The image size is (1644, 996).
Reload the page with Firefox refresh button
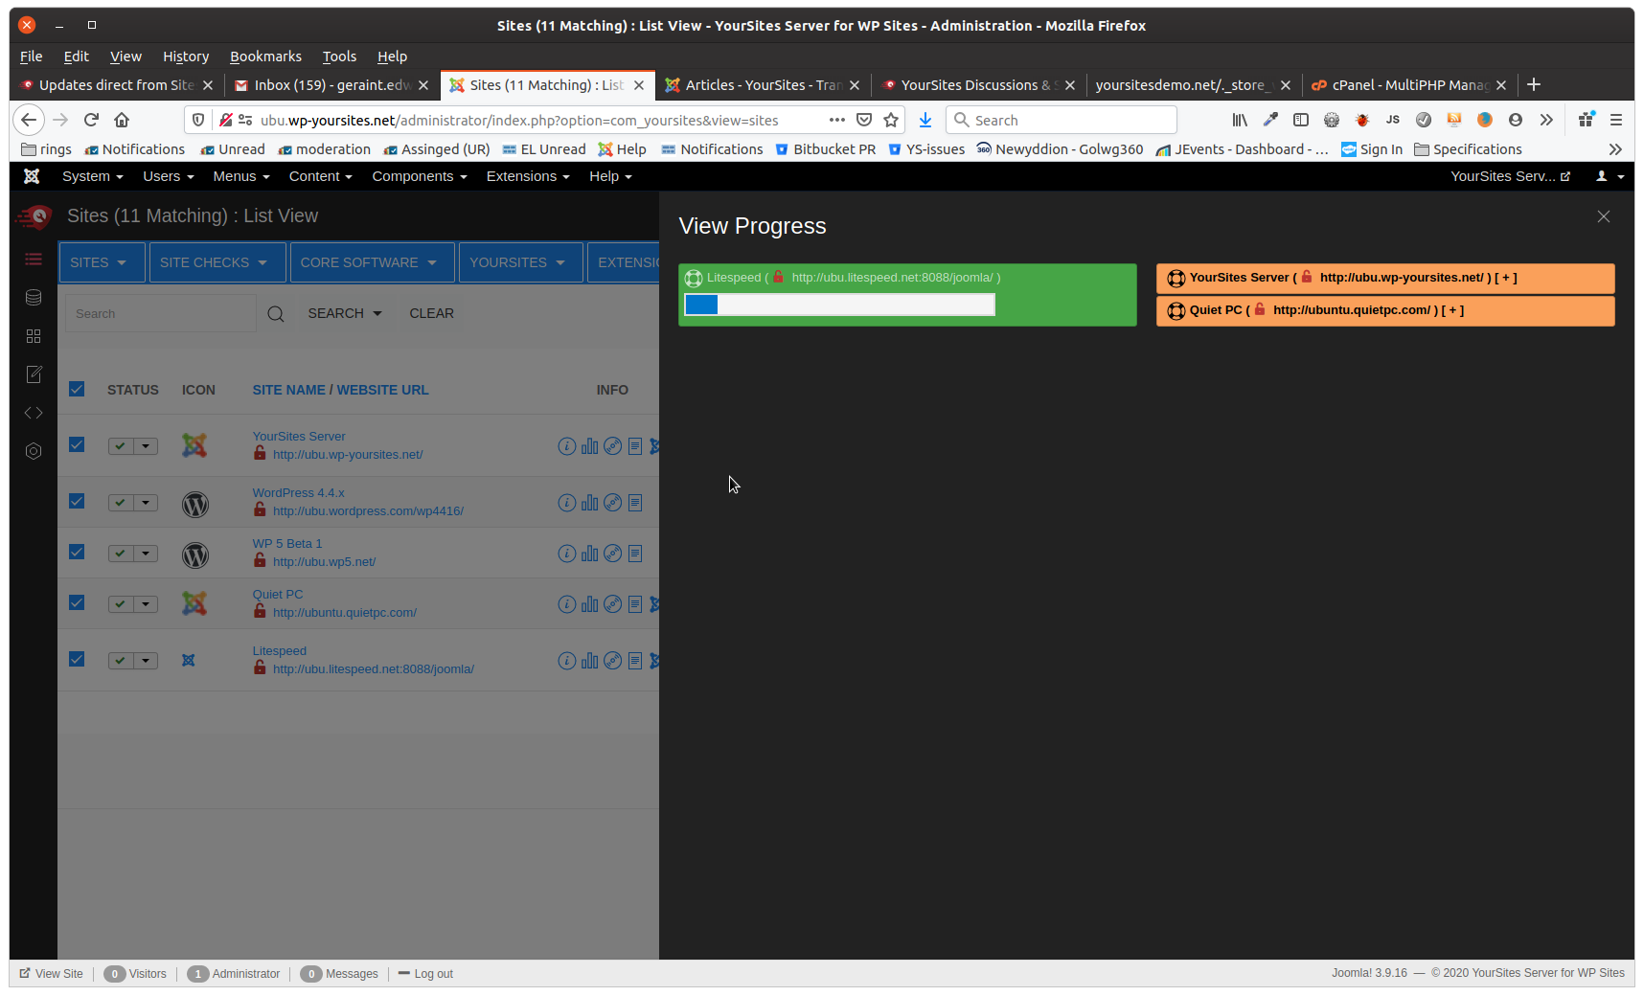(91, 120)
